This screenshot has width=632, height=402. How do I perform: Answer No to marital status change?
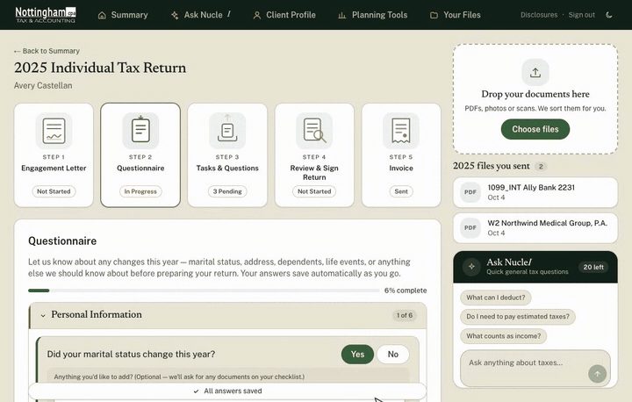point(393,354)
